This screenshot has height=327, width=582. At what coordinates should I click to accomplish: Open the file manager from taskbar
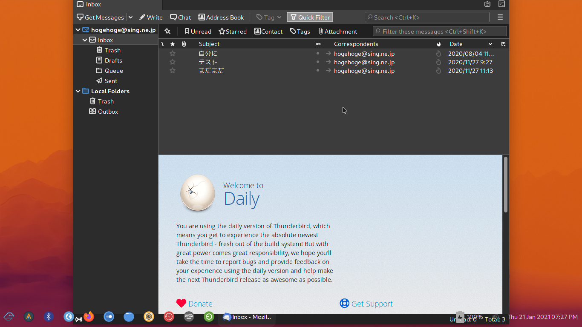coord(129,316)
